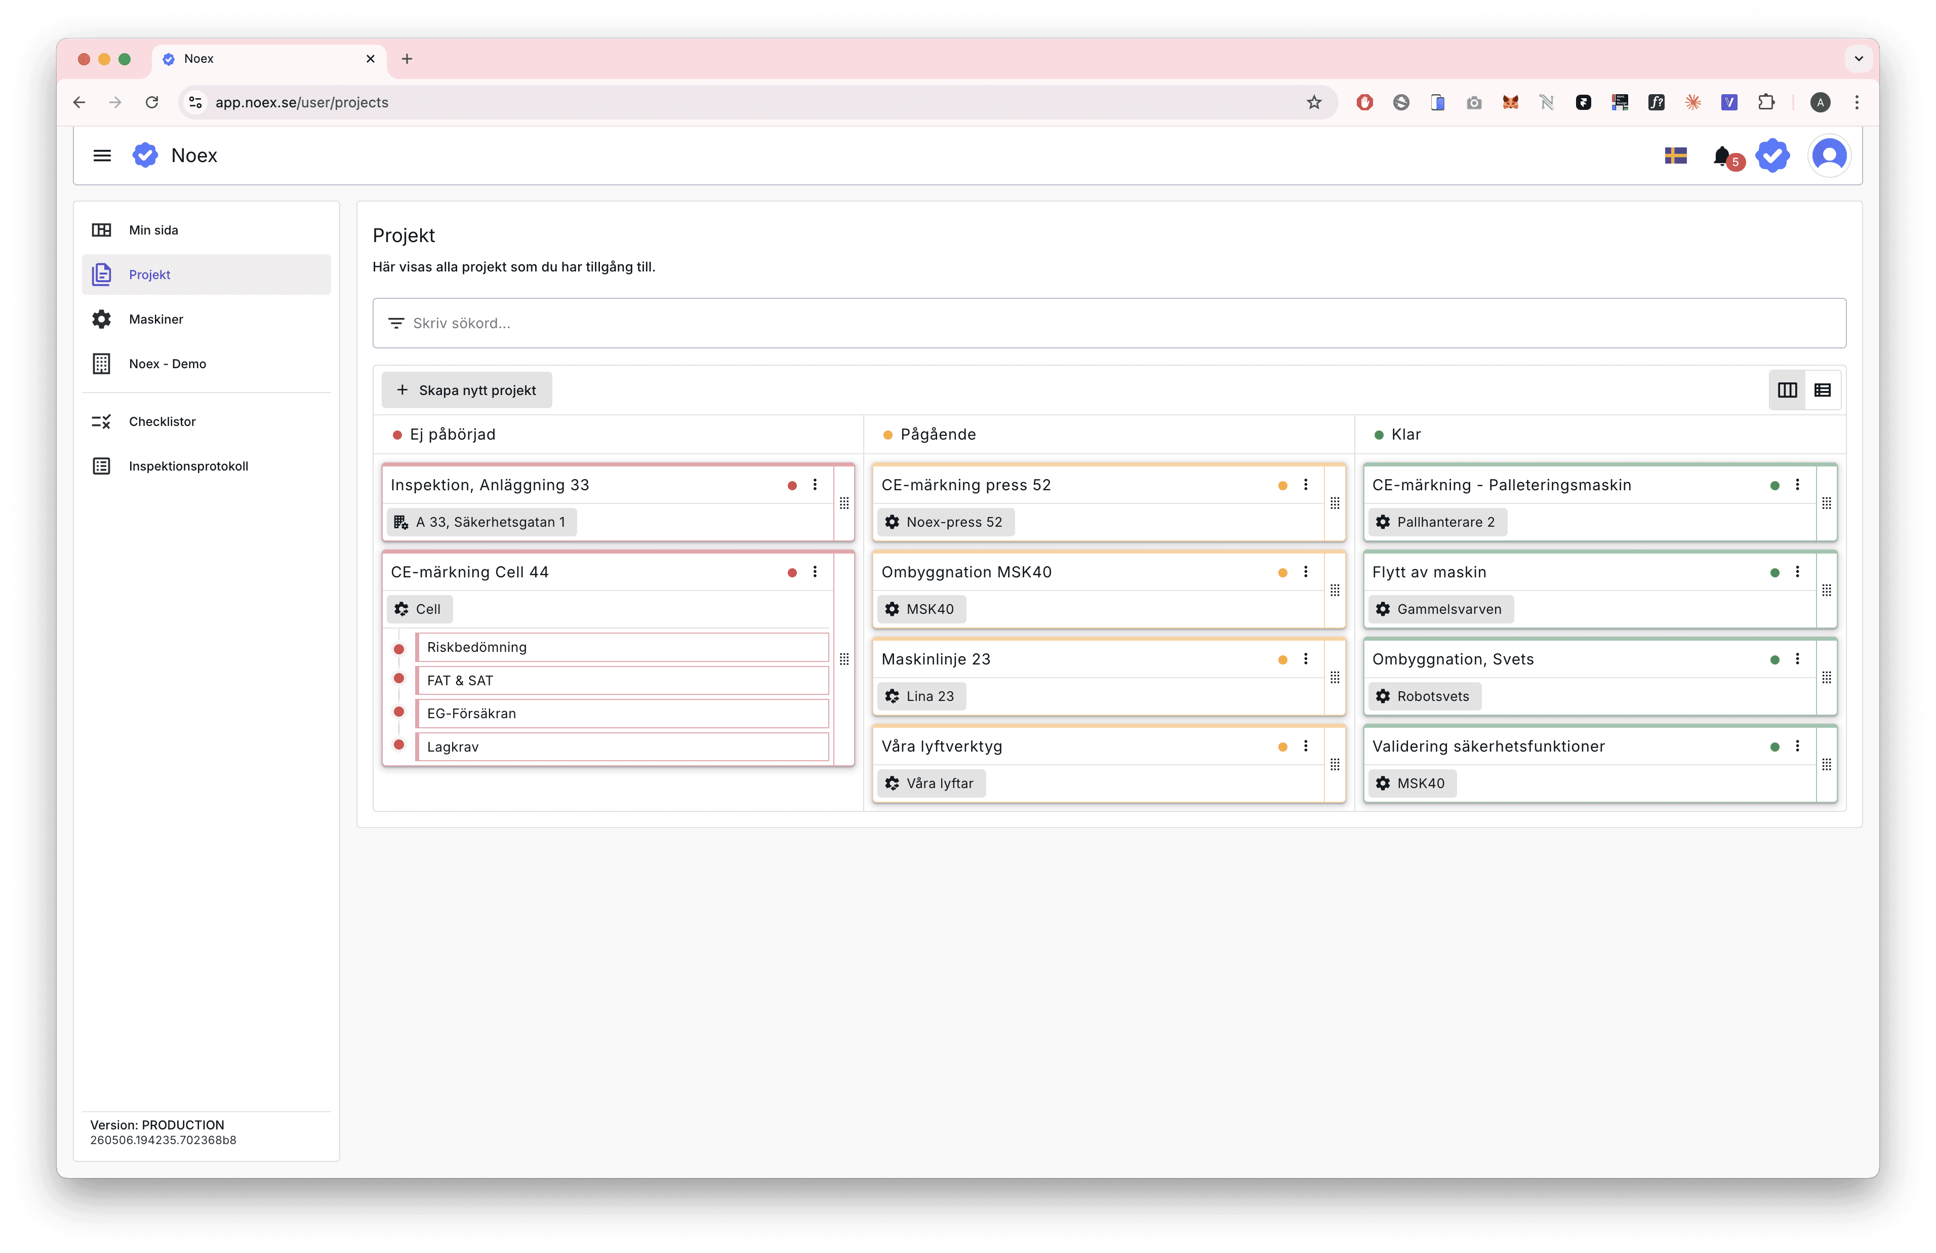
Task: Open the Riskbedömning subtask
Action: click(x=623, y=648)
